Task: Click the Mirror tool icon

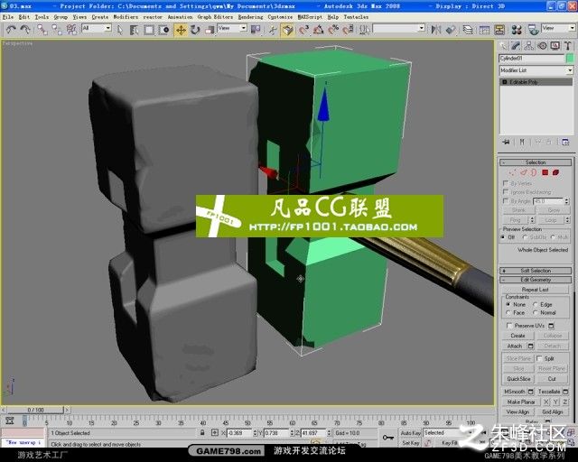Action: point(435,30)
